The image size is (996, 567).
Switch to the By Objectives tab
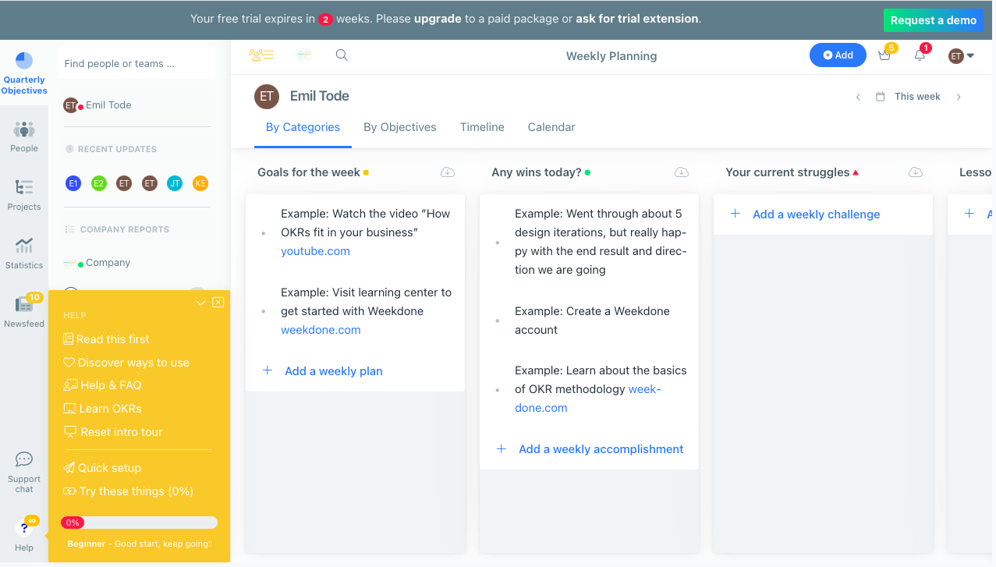[400, 127]
